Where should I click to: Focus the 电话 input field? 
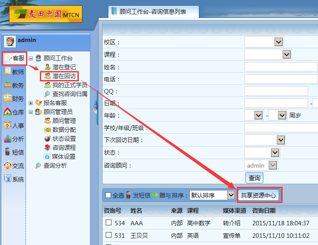pyautogui.click(x=281, y=79)
